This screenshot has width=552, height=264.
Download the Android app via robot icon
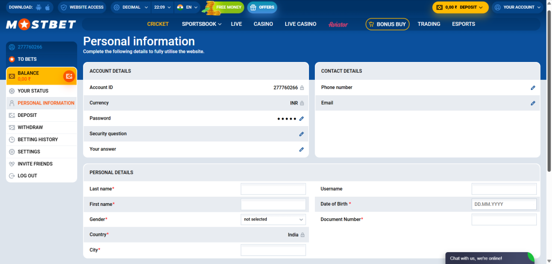click(39, 7)
